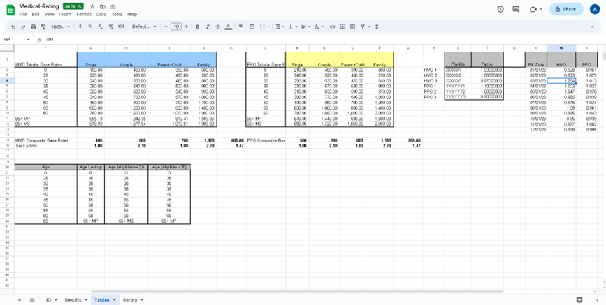606x305 pixels.
Task: Open the comments panel icon
Action: 516,9
